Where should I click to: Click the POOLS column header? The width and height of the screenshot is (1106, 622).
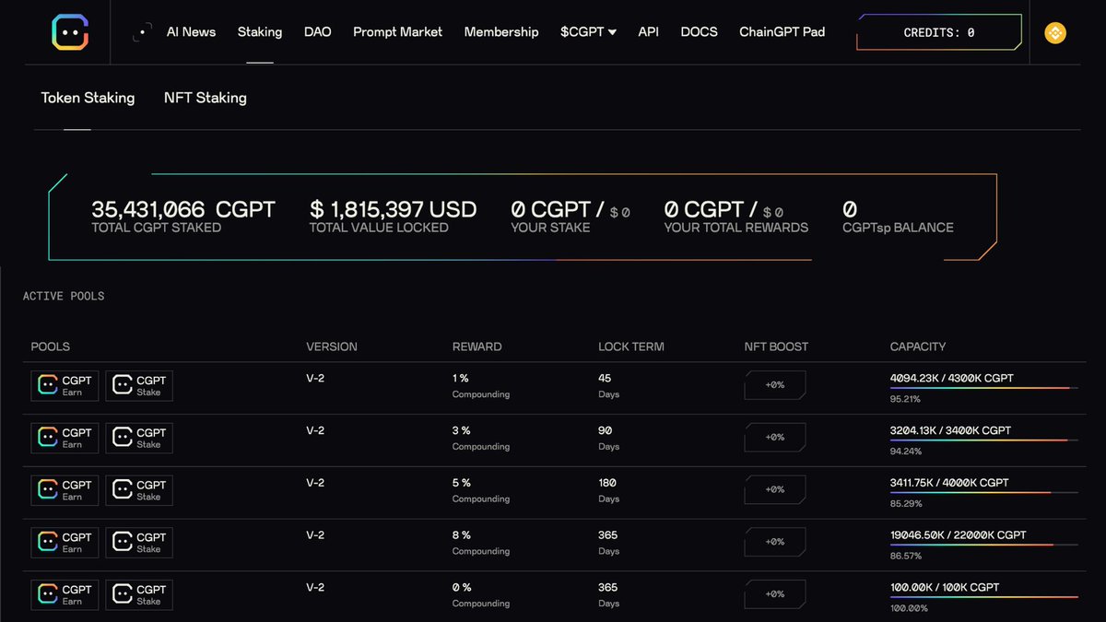coord(51,347)
